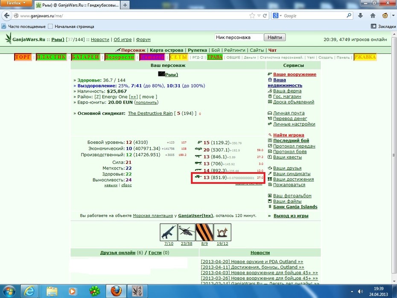This screenshot has width=397, height=298.
Task: Click the search magnifier icon in Google box
Action: coord(349,15)
